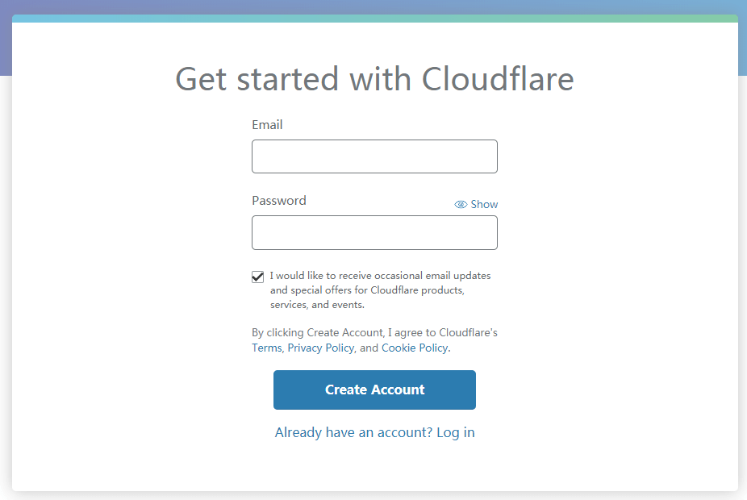Screen dimensions: 747x500
Task: Click the 'services, and events.' text line
Action: pyautogui.click(x=317, y=305)
